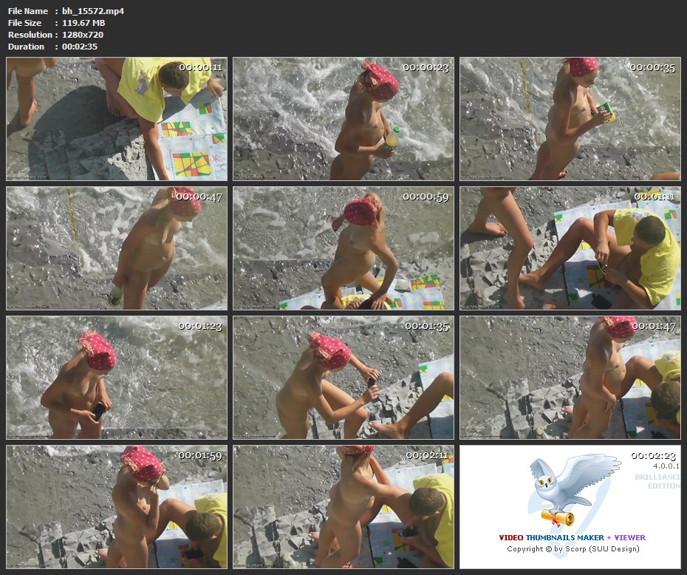The image size is (687, 575).
Task: Click the Video Thumbnails Maker + Viewer title
Action: pos(571,537)
